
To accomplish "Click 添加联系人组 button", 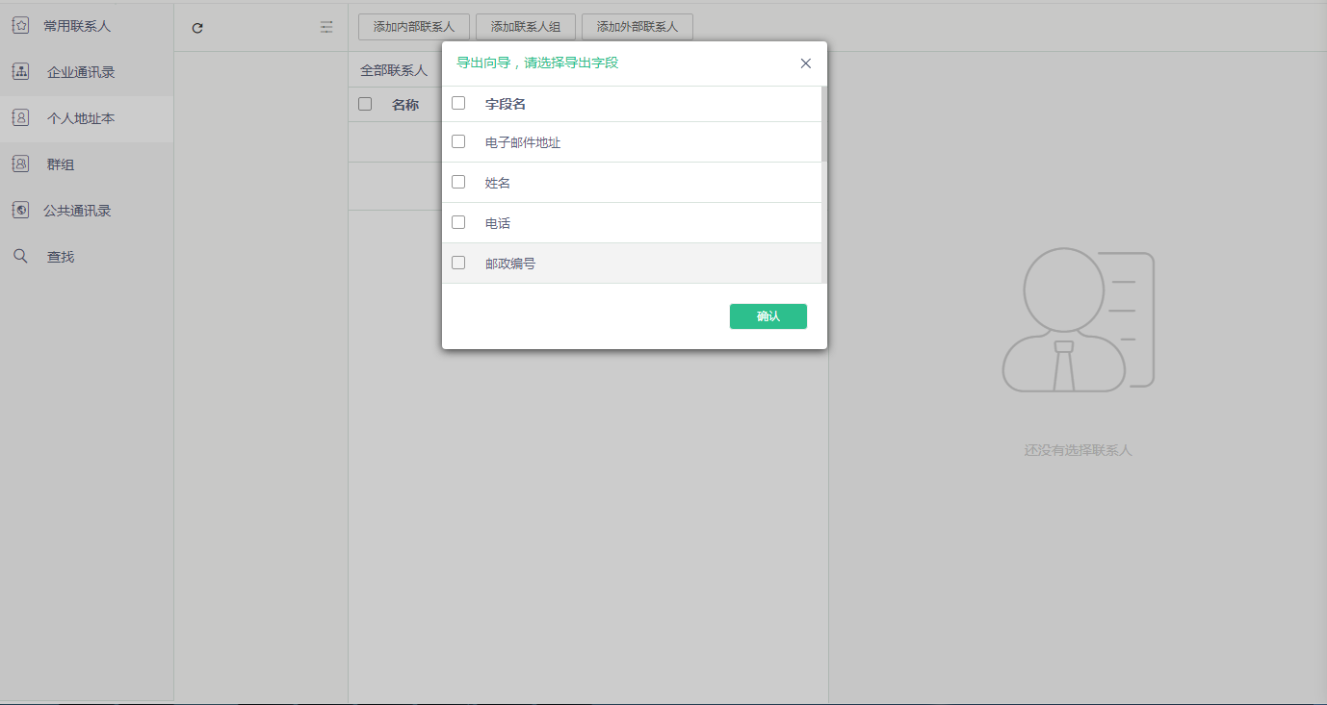I will [x=525, y=27].
